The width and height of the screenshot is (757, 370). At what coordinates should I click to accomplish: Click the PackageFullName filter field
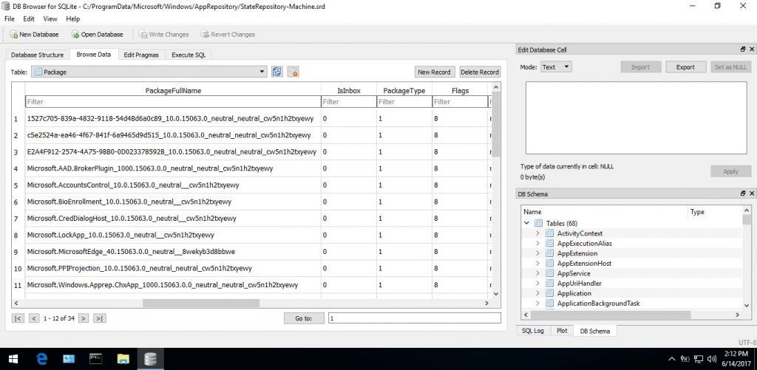pyautogui.click(x=173, y=102)
